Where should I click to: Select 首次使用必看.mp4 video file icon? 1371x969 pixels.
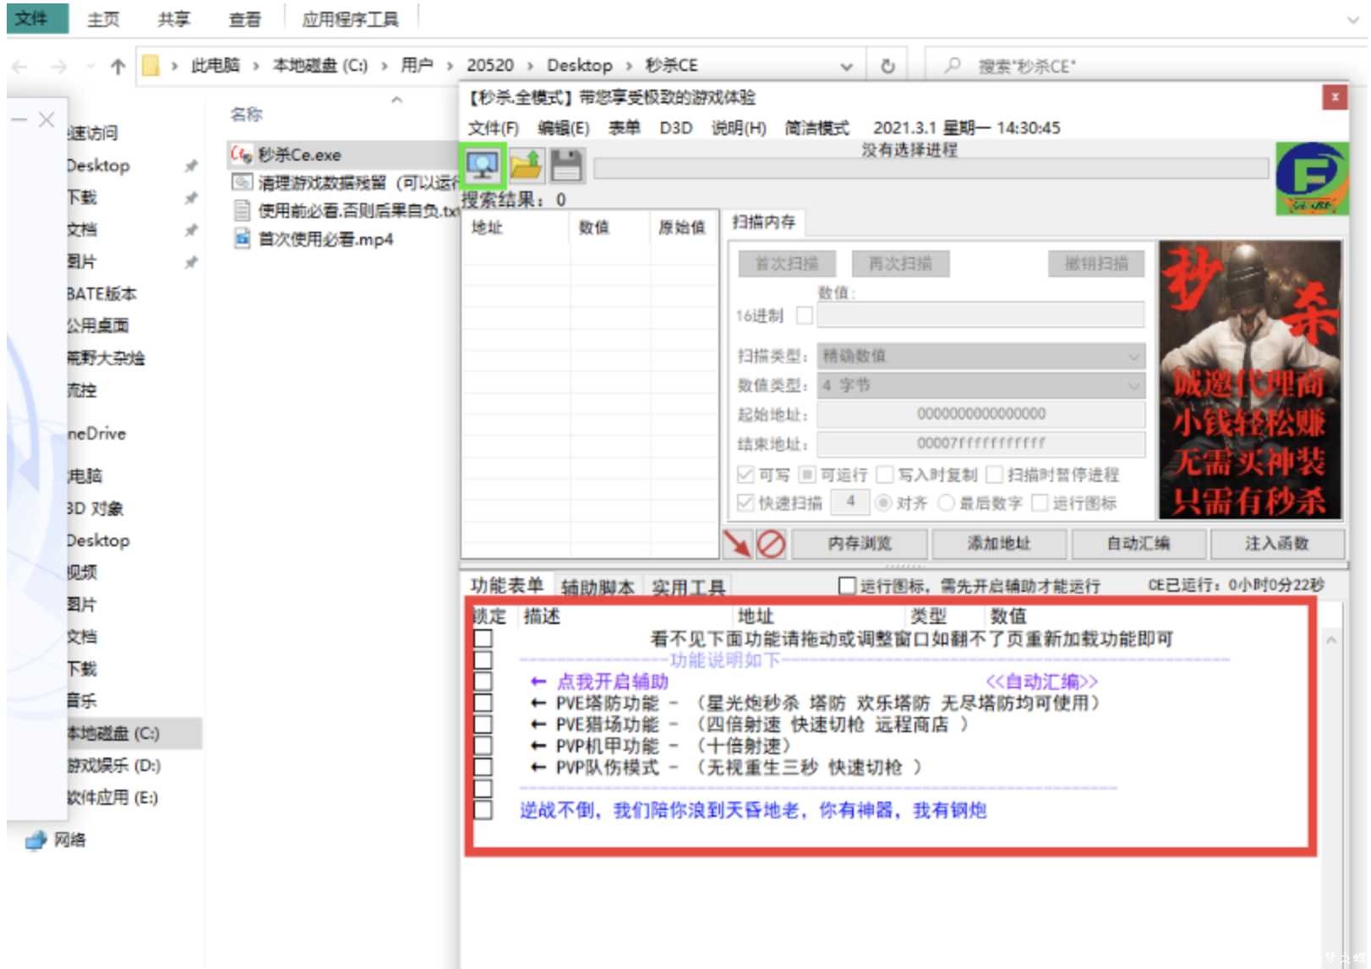[242, 239]
